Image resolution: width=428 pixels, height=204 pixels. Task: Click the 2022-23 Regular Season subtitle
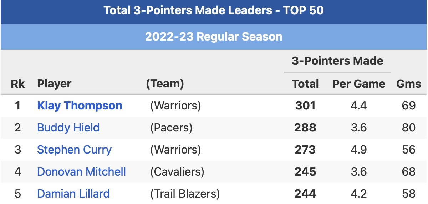coord(214,37)
